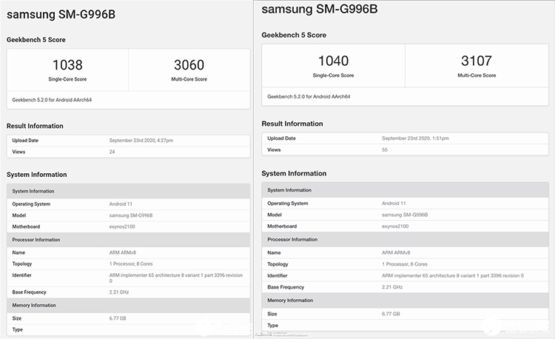Click exynos2100 motherboard value in left panel

tap(122, 226)
